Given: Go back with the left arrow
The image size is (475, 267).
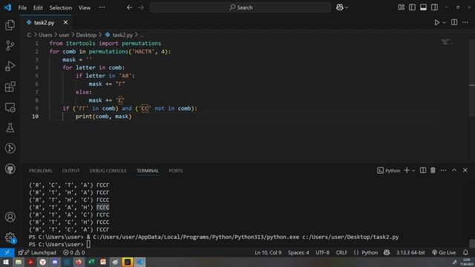Looking at the screenshot, I should pyautogui.click(x=130, y=7).
